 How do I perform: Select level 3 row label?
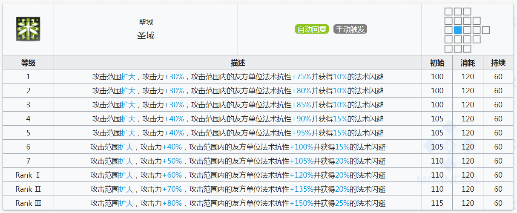pos(28,105)
